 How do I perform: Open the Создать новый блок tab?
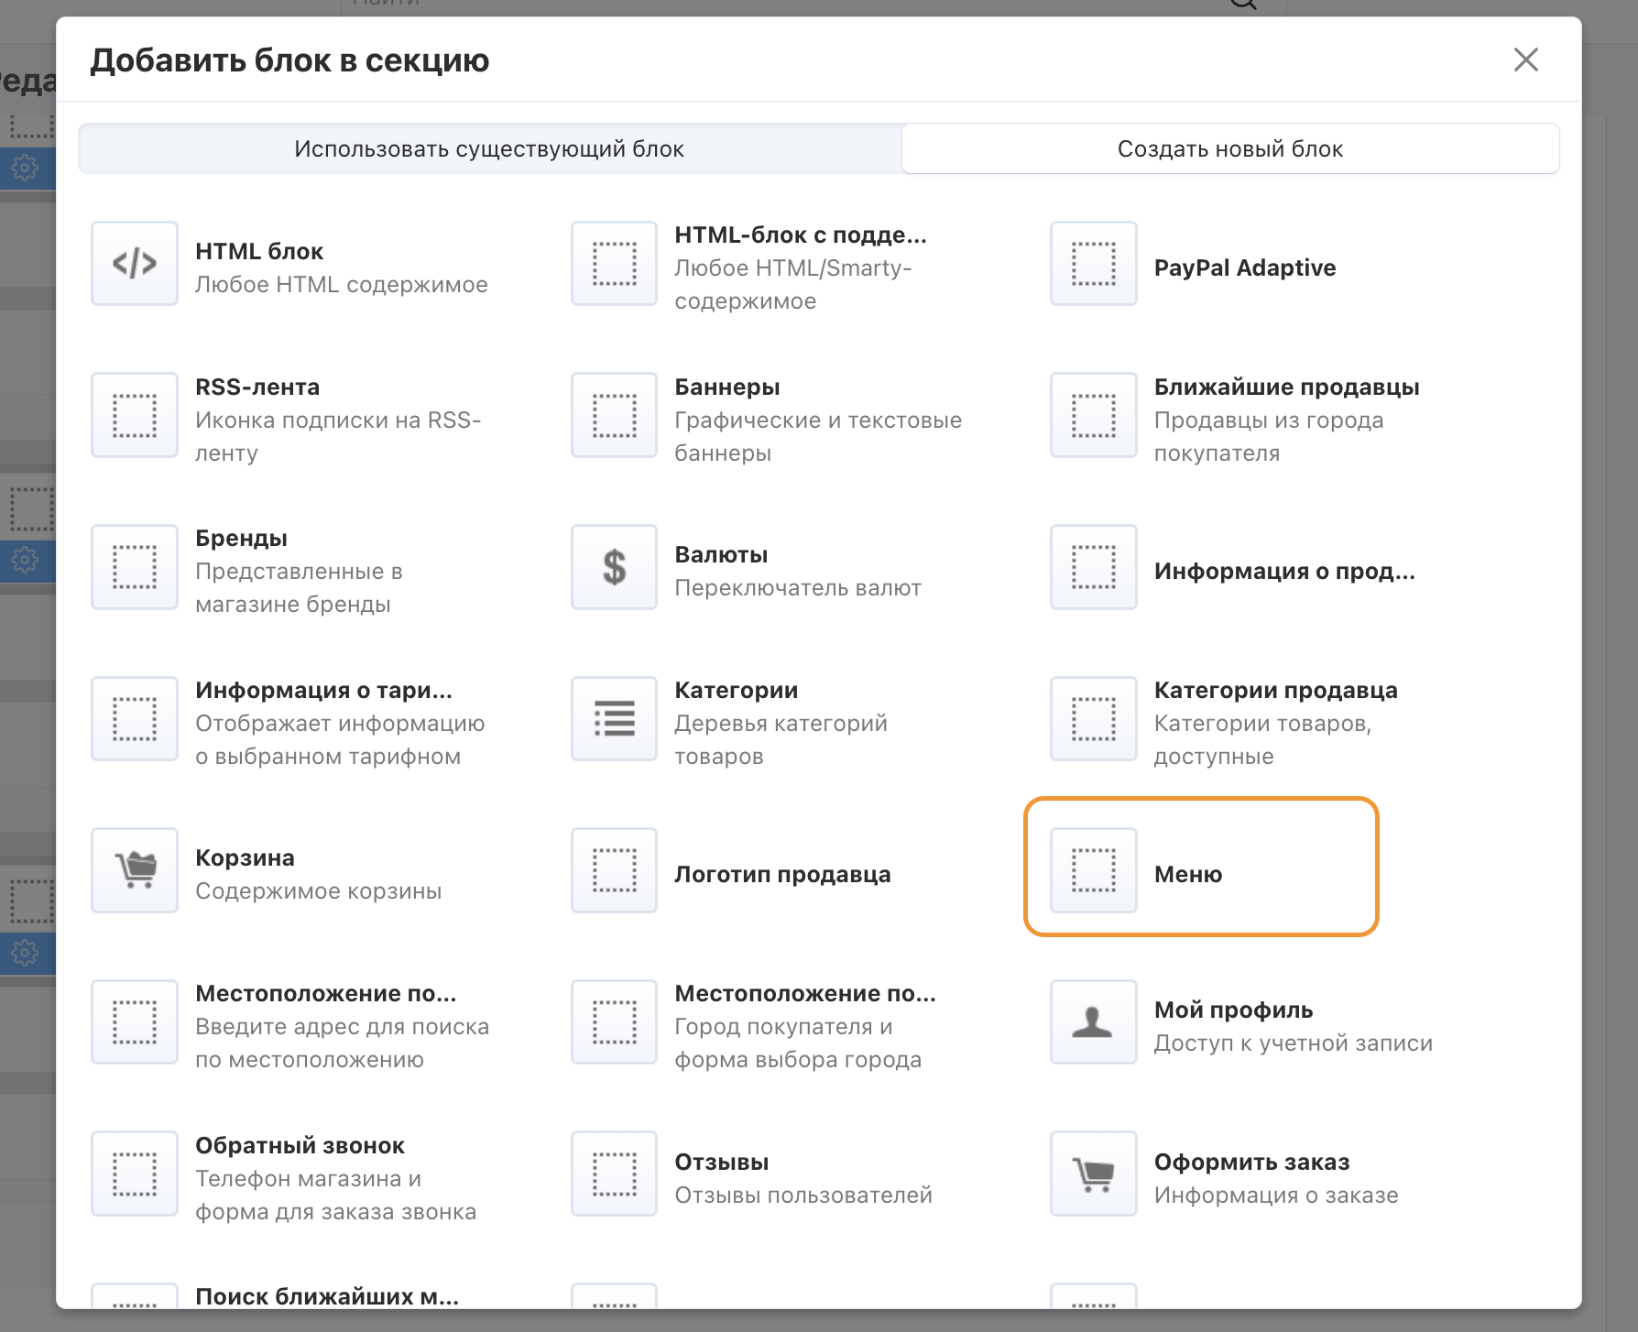(1229, 149)
